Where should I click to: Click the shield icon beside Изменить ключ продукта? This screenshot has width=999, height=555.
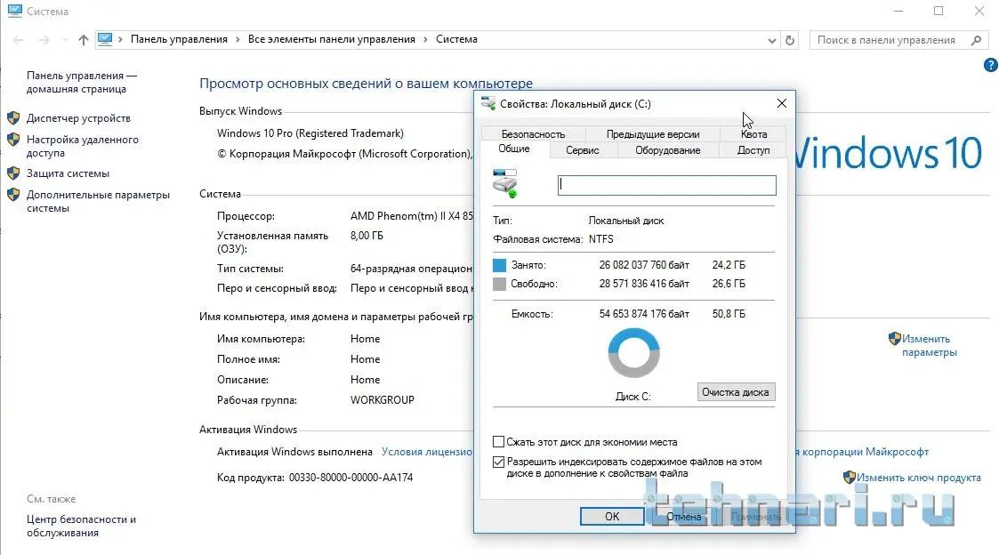(x=850, y=478)
